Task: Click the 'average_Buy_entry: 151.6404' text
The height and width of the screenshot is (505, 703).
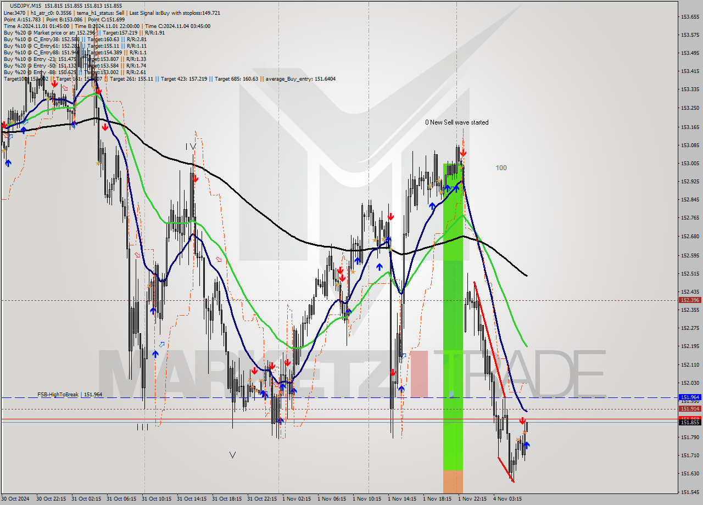Action: tap(300, 78)
